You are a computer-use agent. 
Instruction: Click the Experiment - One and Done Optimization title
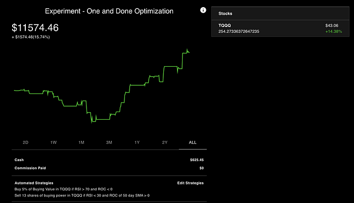(x=109, y=11)
